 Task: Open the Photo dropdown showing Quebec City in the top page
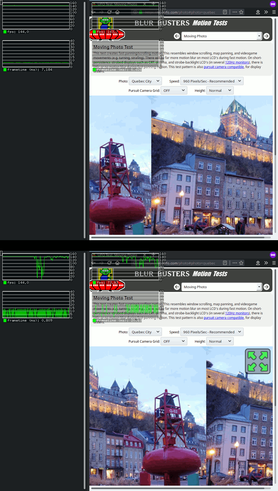tap(145, 81)
